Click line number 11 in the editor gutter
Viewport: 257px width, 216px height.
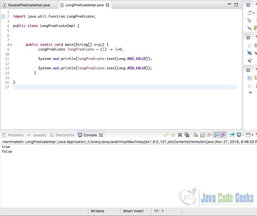tap(7, 59)
